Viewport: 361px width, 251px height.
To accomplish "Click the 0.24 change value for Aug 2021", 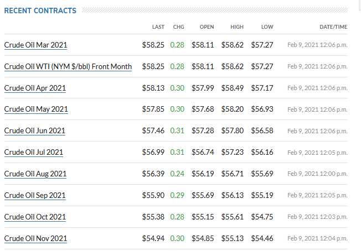I will [177, 174].
